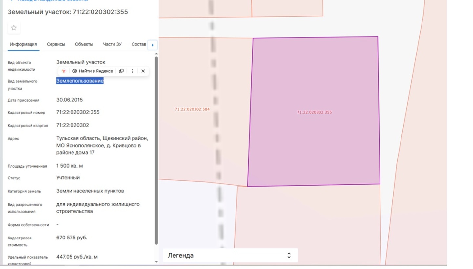Switch to the Информация tab
This screenshot has height=269, width=473.
pos(23,44)
